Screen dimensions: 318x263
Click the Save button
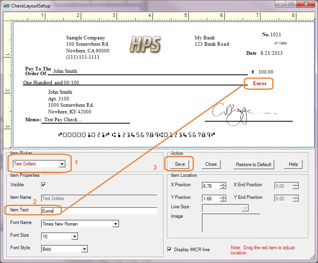pyautogui.click(x=180, y=164)
